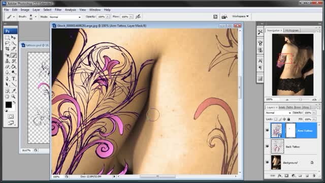Open Character panel in dock

[x=260, y=61]
